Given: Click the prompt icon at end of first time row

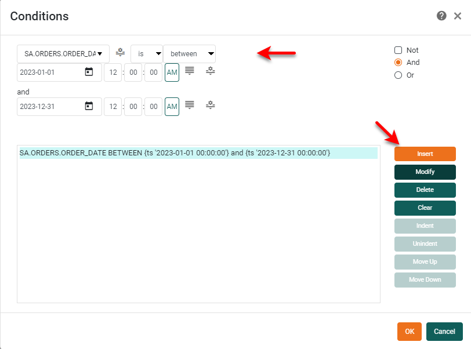Looking at the screenshot, I should coord(210,71).
